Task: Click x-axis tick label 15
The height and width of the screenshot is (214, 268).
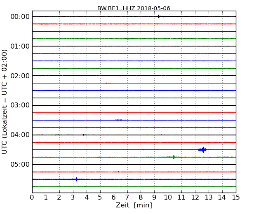Action: click(236, 198)
